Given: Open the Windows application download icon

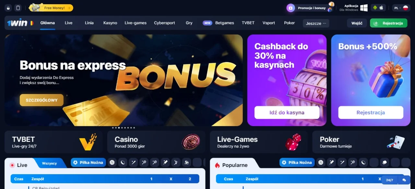Looking at the screenshot, I should [x=364, y=8].
